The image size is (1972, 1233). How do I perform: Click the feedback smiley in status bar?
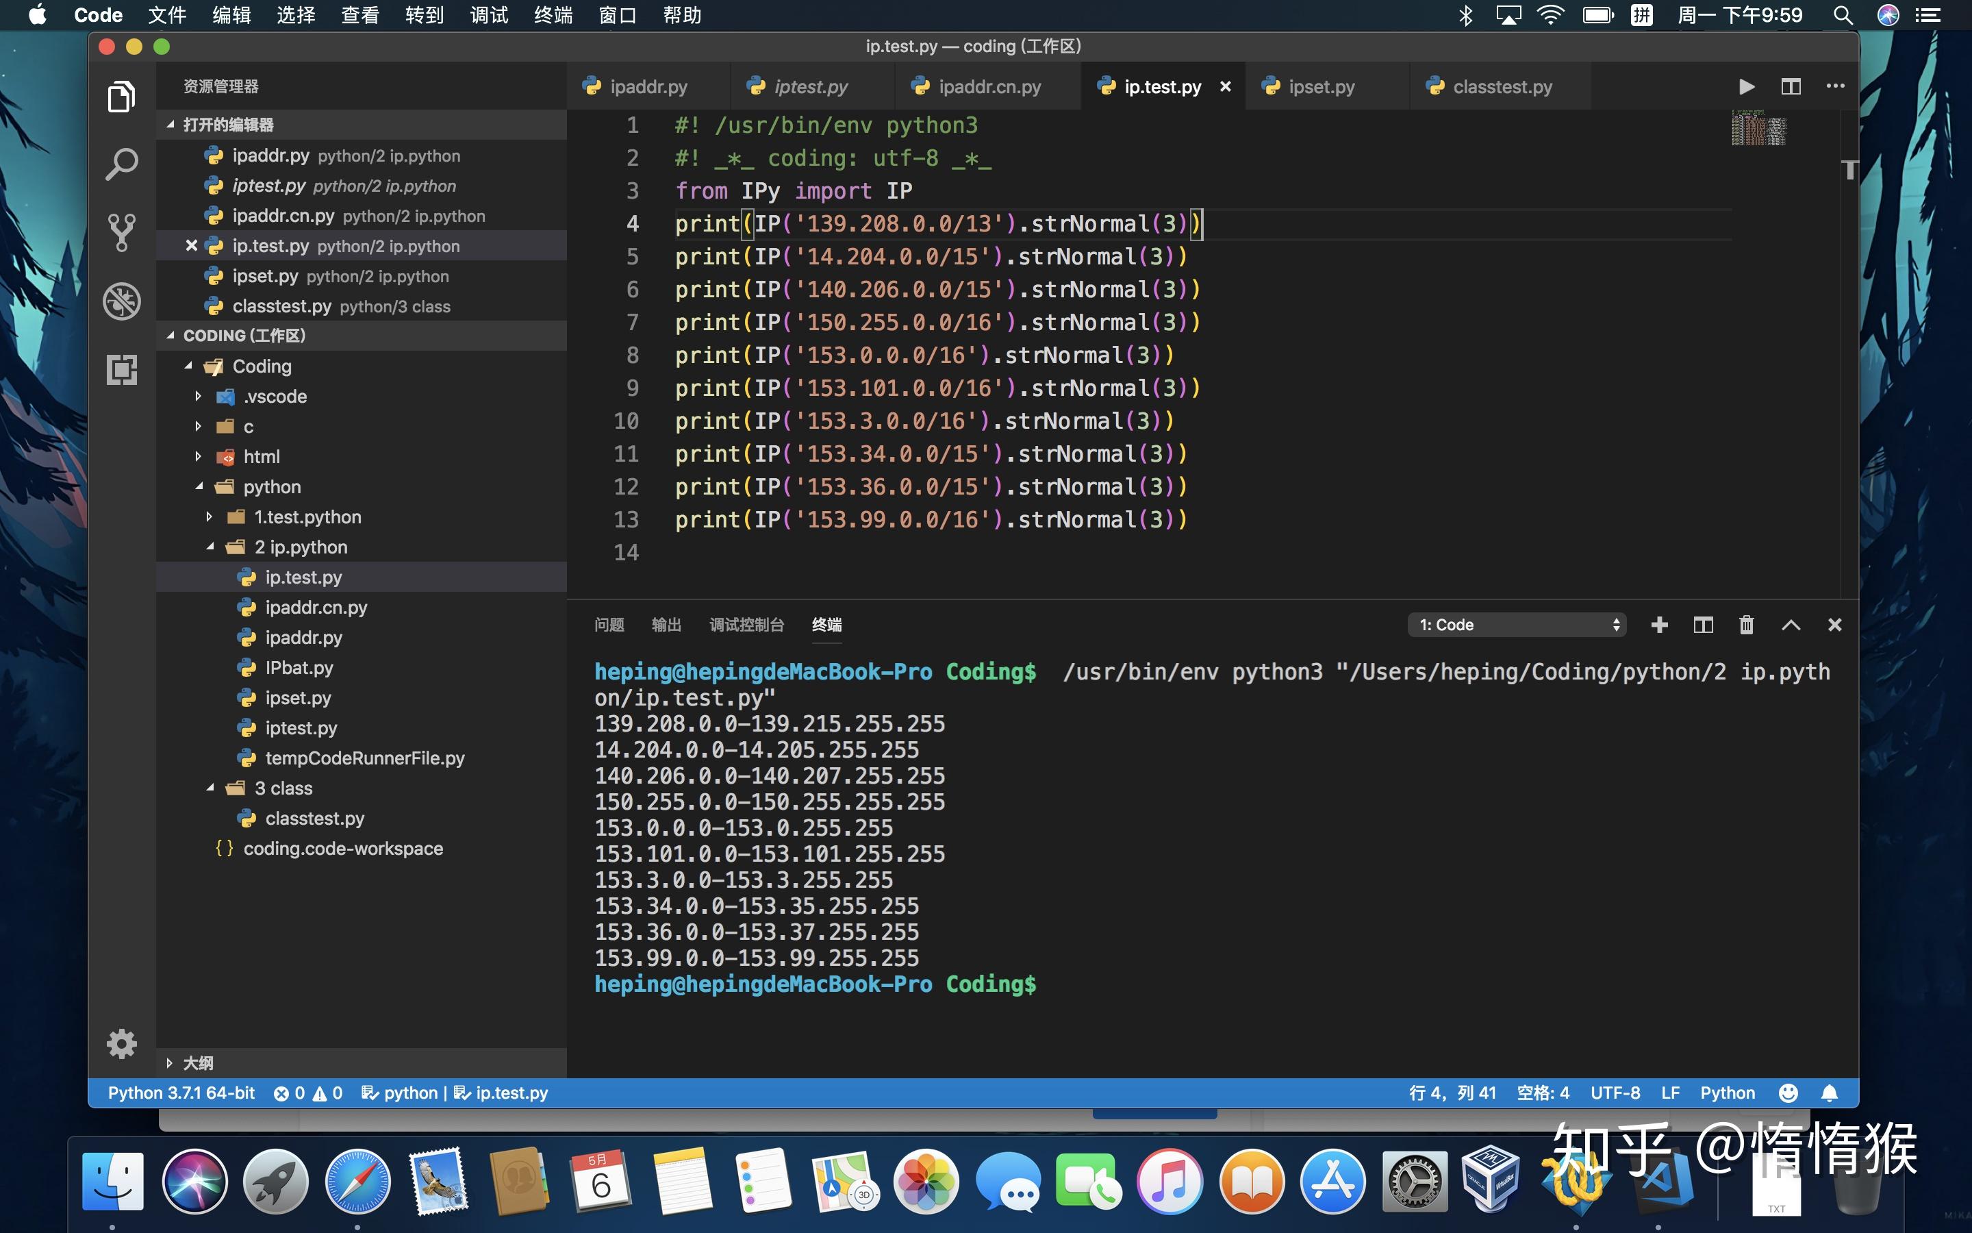[1788, 1093]
